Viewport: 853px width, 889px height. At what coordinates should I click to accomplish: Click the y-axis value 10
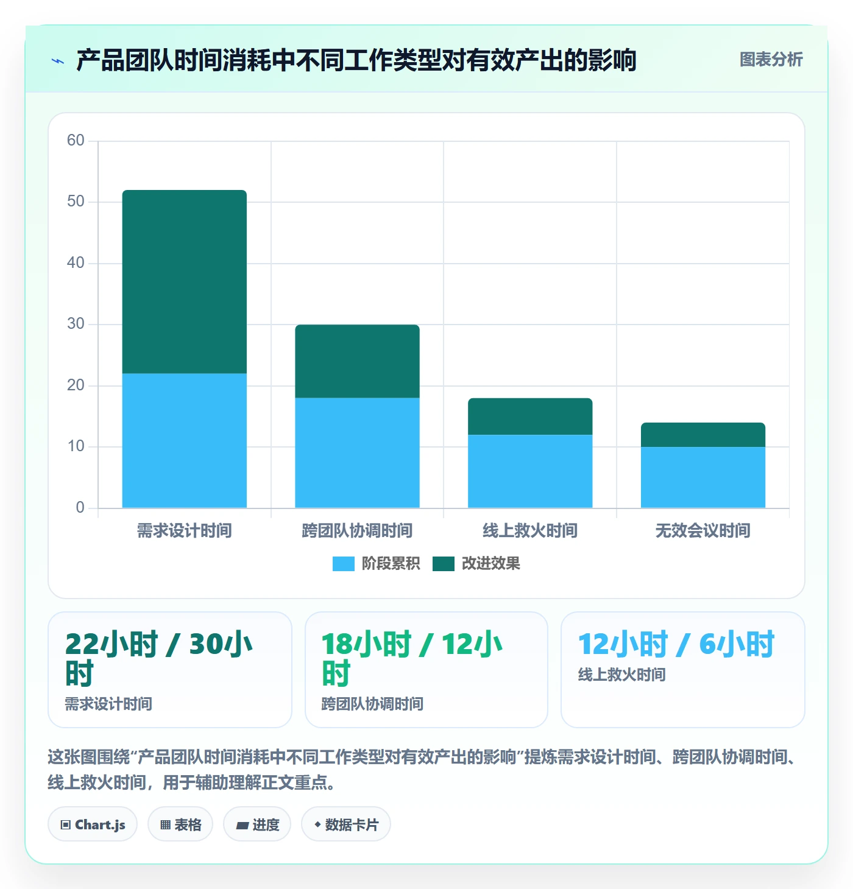pos(76,446)
